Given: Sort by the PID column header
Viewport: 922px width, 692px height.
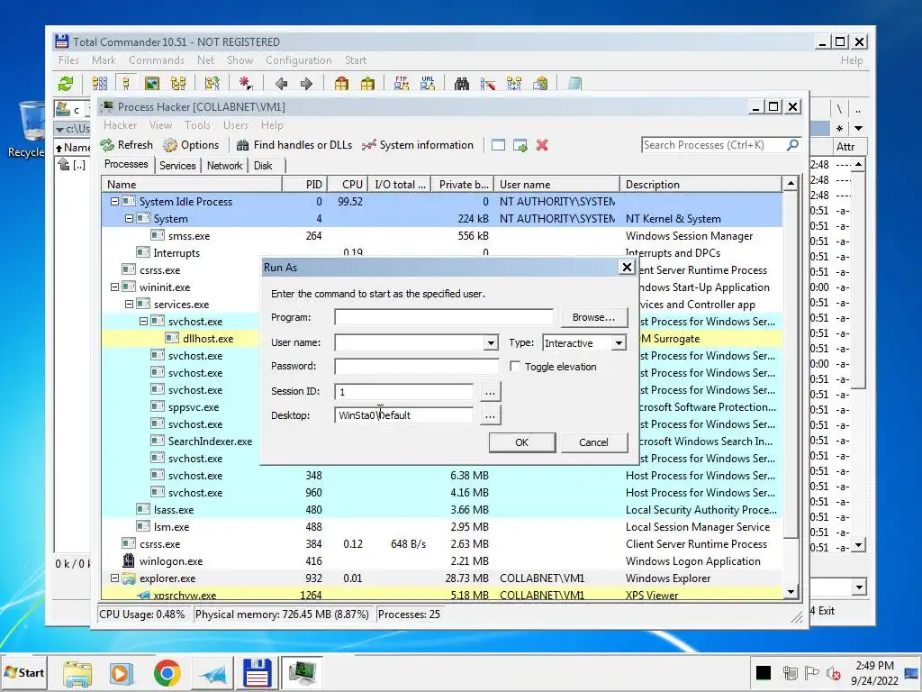Looking at the screenshot, I should pyautogui.click(x=305, y=184).
